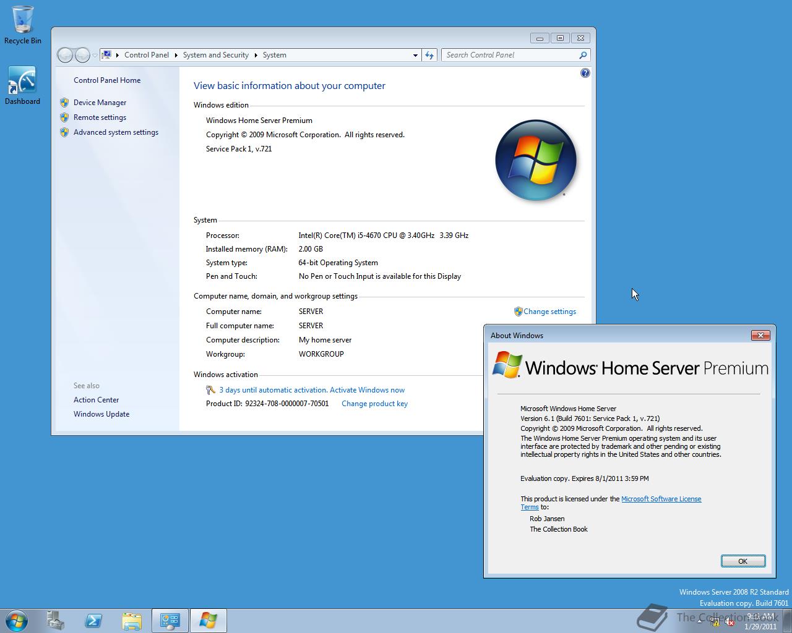Focus the Search Control Panel field
The image size is (792, 633).
click(x=511, y=55)
